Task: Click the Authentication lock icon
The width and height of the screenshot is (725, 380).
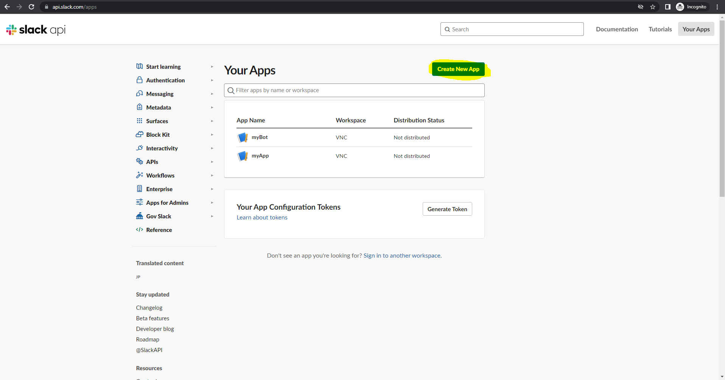Action: click(140, 80)
